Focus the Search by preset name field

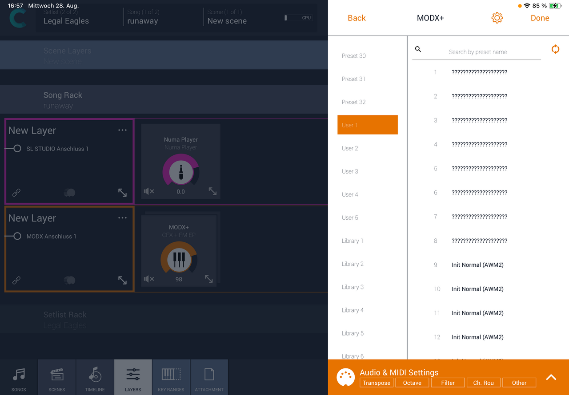[478, 52]
